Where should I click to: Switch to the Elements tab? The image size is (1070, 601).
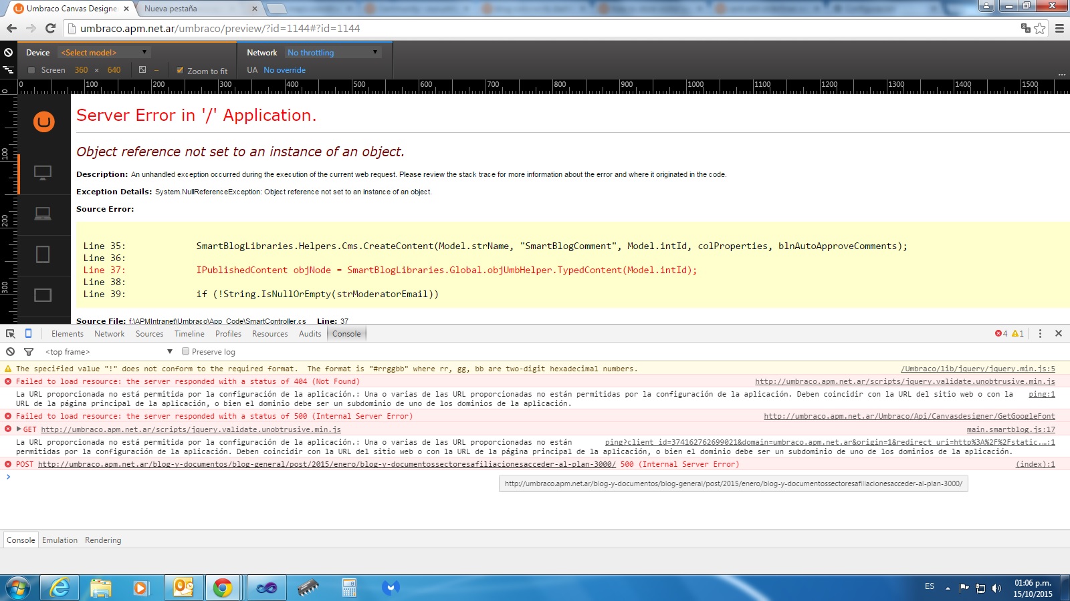[x=68, y=333]
